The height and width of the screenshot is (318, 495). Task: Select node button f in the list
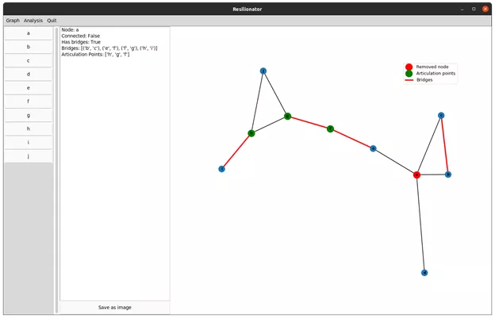pos(29,102)
